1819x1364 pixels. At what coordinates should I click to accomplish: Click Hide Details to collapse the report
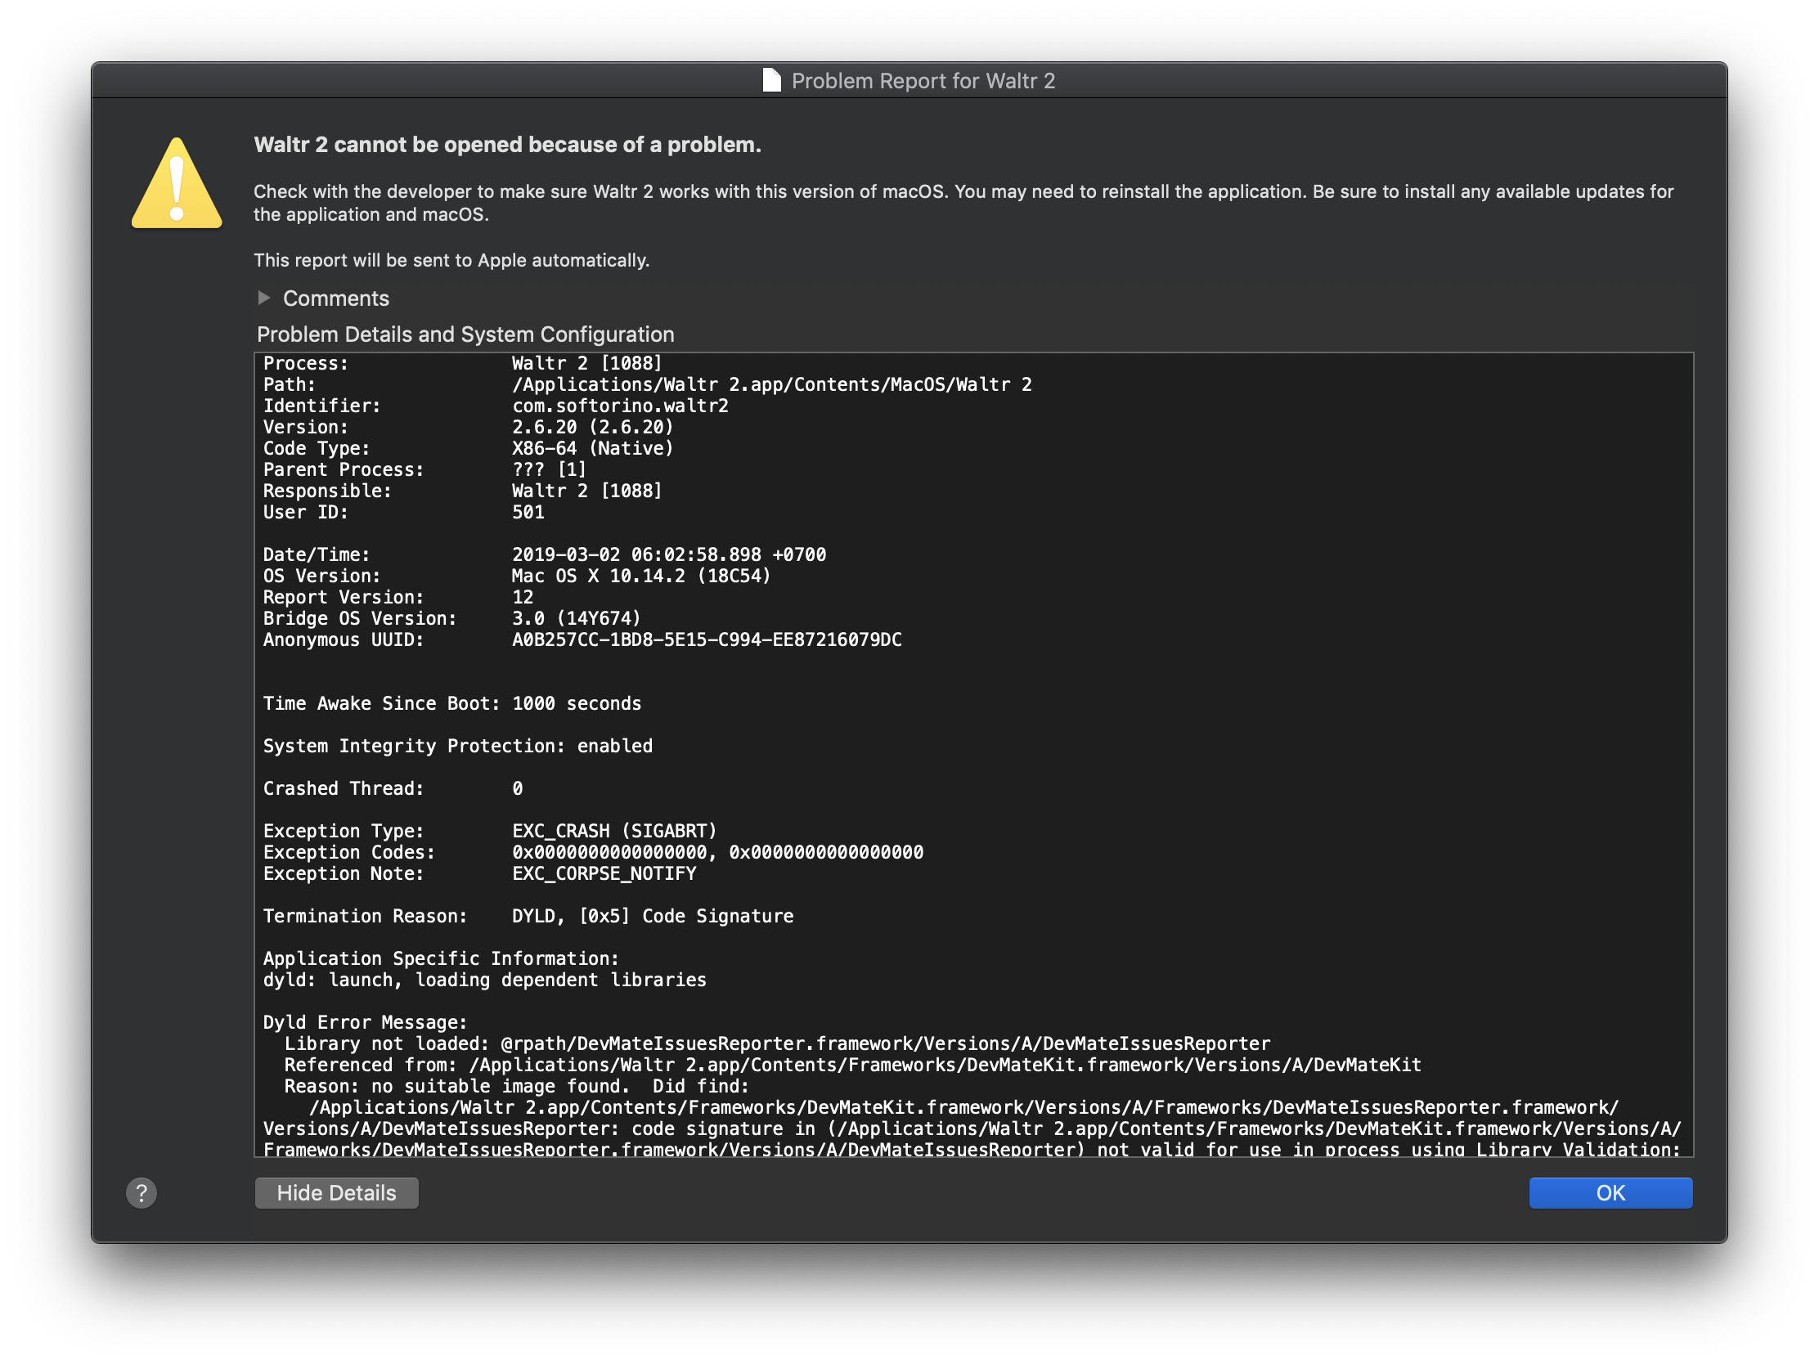click(336, 1192)
